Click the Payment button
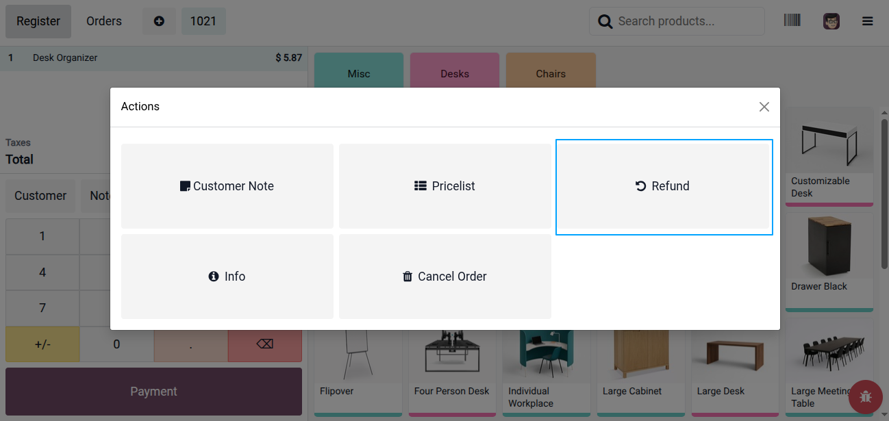 pos(153,392)
